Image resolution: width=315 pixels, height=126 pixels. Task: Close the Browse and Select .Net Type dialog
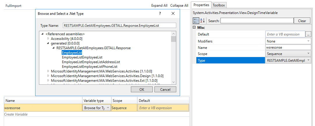pyautogui.click(x=173, y=13)
